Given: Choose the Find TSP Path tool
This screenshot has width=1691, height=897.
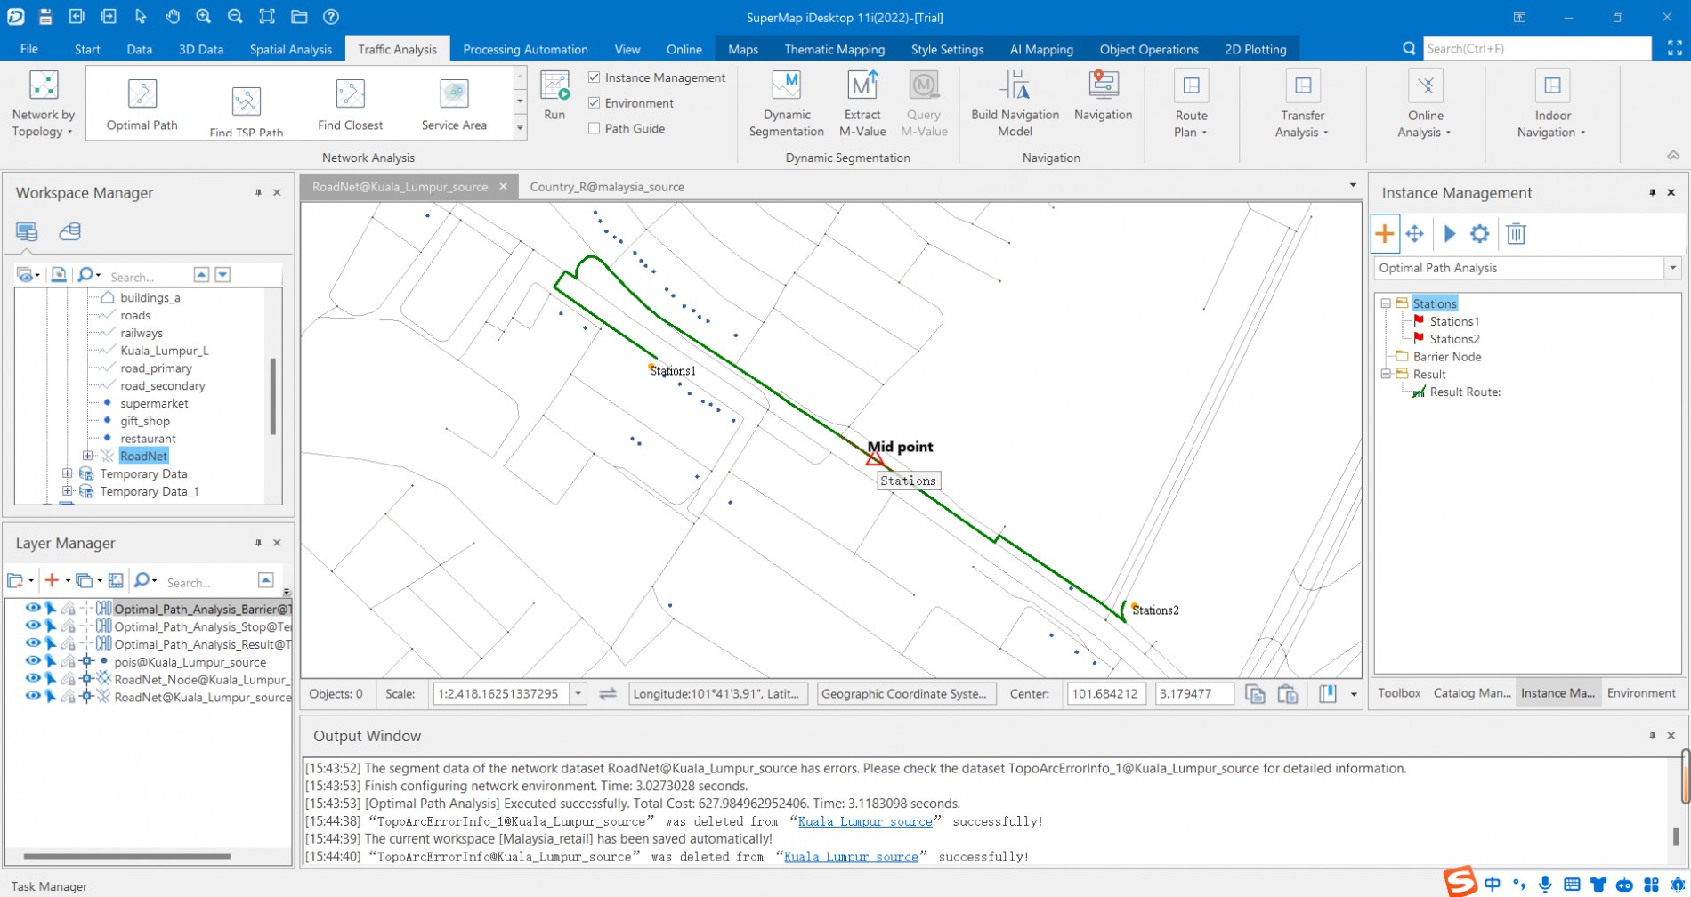Looking at the screenshot, I should coord(247,111).
